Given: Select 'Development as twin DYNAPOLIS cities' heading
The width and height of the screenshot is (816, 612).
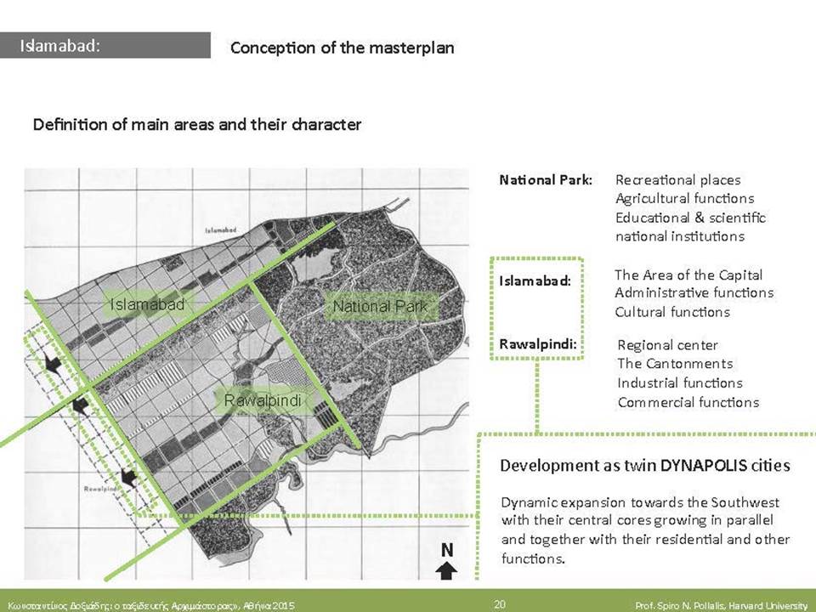Looking at the screenshot, I should coord(645,465).
